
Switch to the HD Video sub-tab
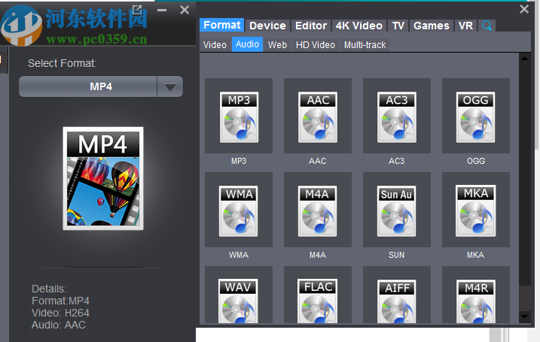pyautogui.click(x=315, y=45)
